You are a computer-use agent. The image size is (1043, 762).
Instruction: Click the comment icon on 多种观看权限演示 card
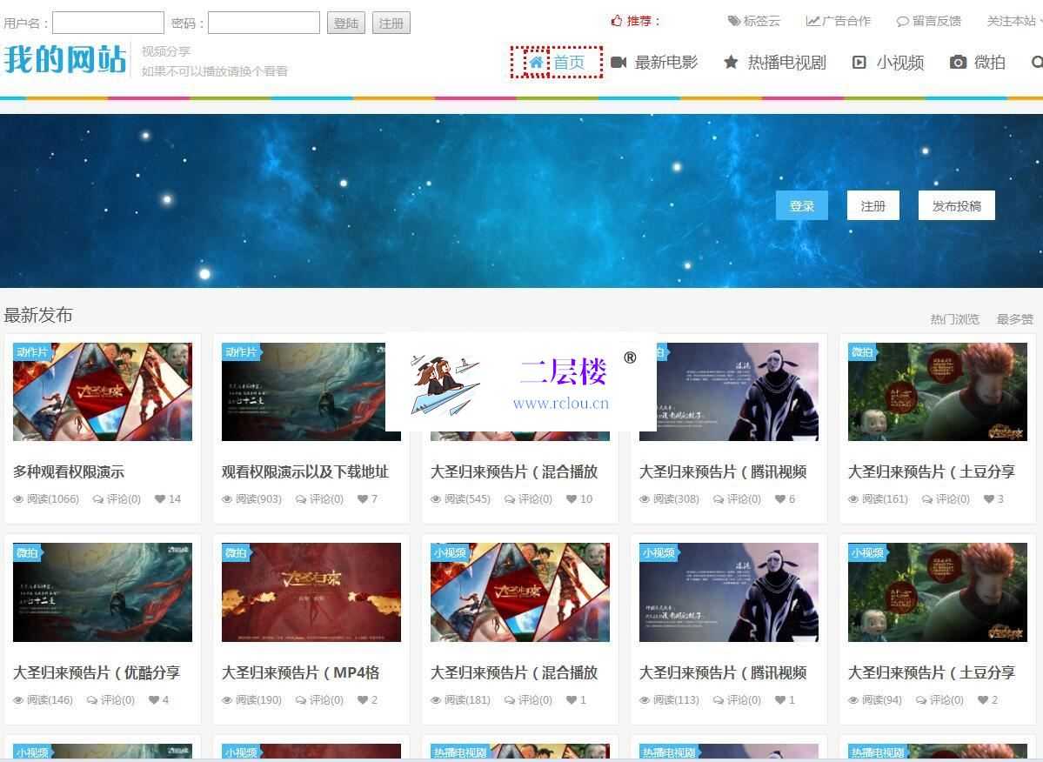pyautogui.click(x=98, y=498)
